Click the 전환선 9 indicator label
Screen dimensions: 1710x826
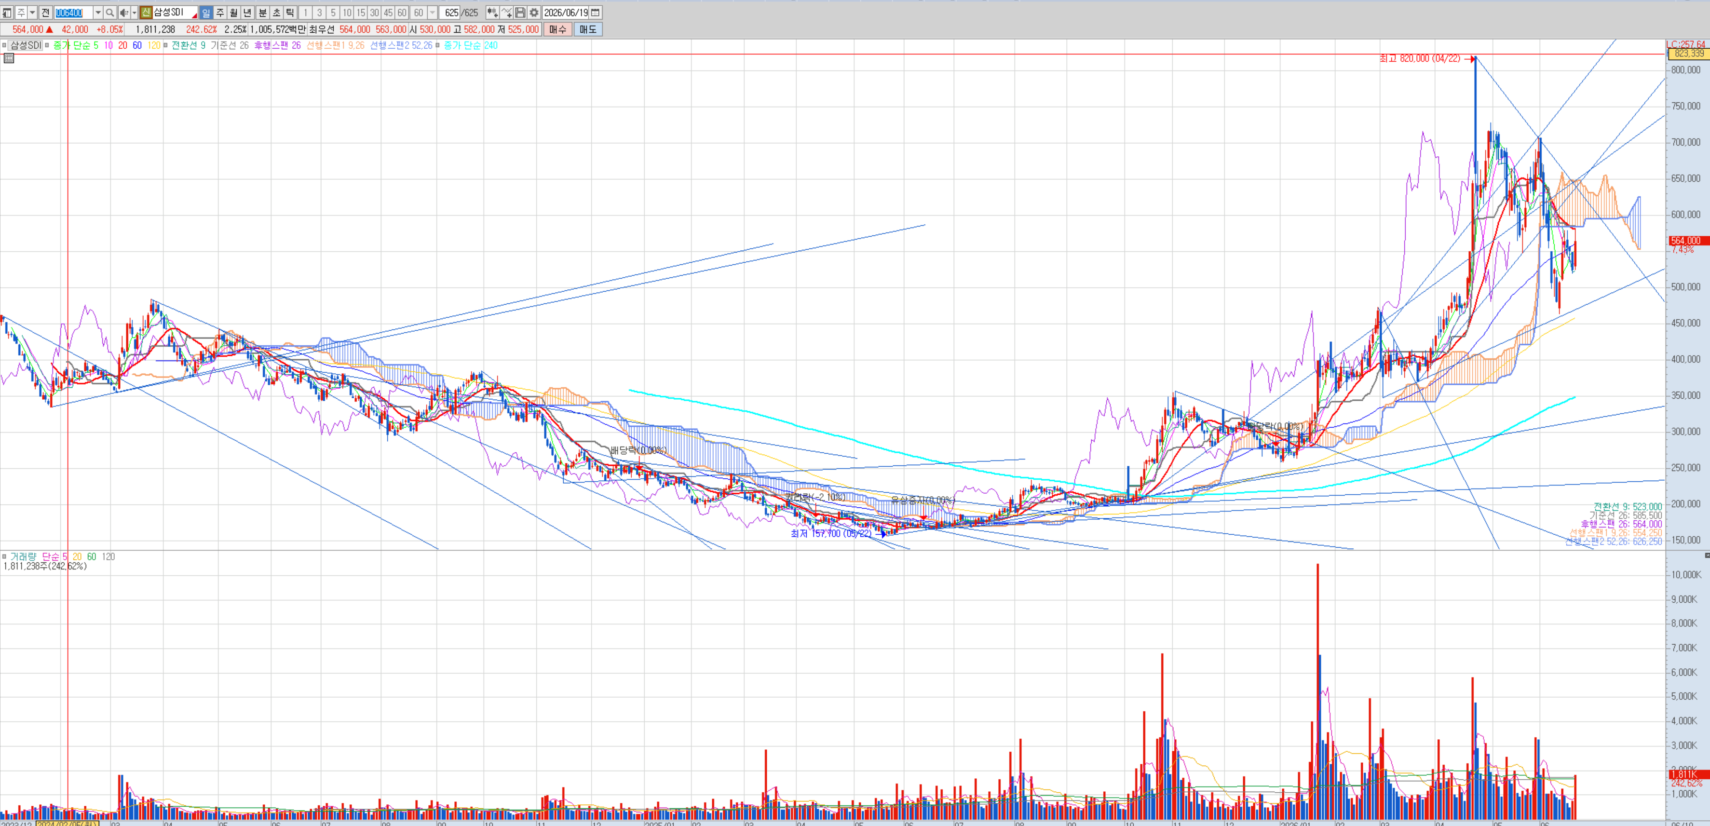pyautogui.click(x=189, y=45)
